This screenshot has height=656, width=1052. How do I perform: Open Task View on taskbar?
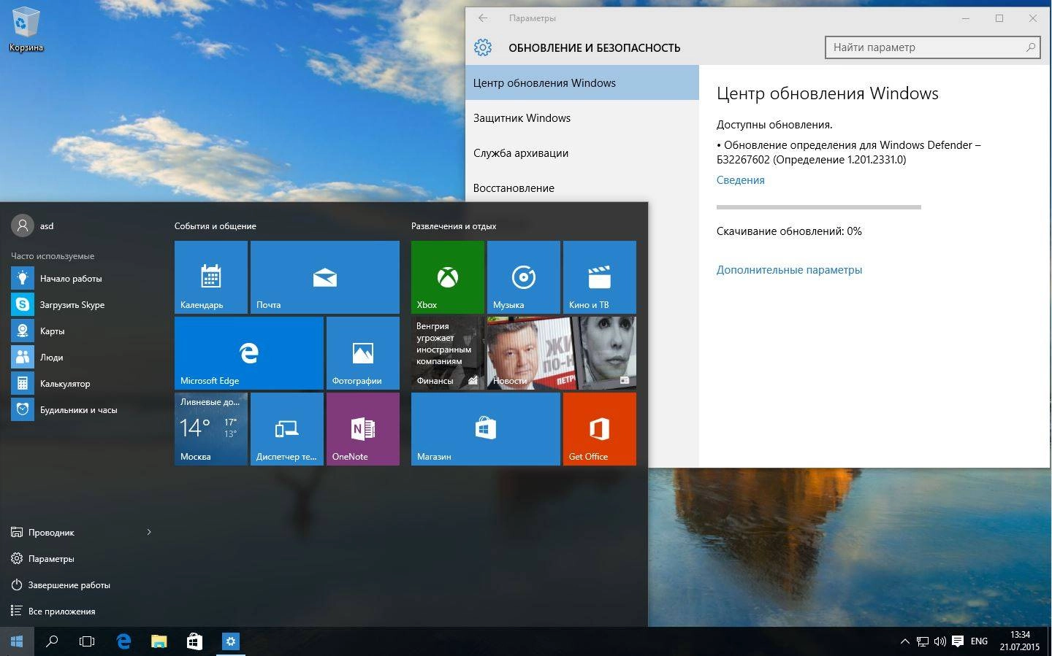87,641
